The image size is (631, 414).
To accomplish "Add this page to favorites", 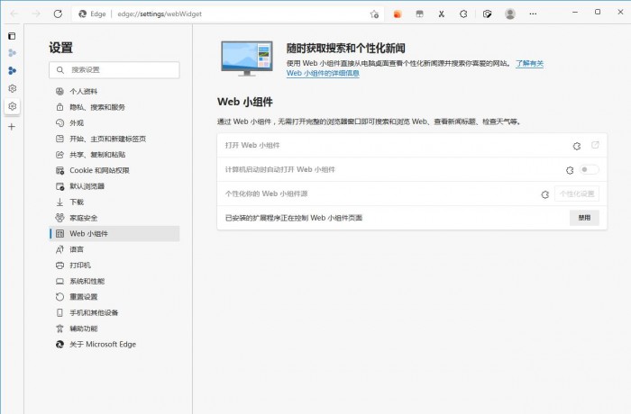I will (x=374, y=13).
